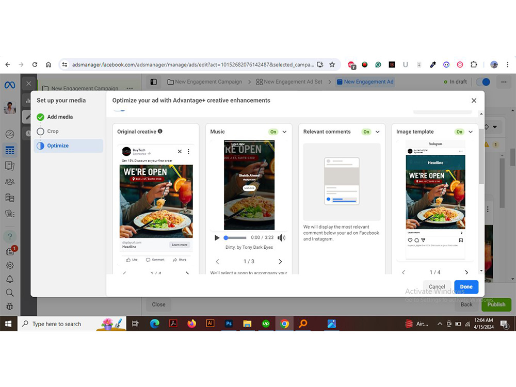The height and width of the screenshot is (387, 516).
Task: Go to next image template arrow
Action: (466, 272)
